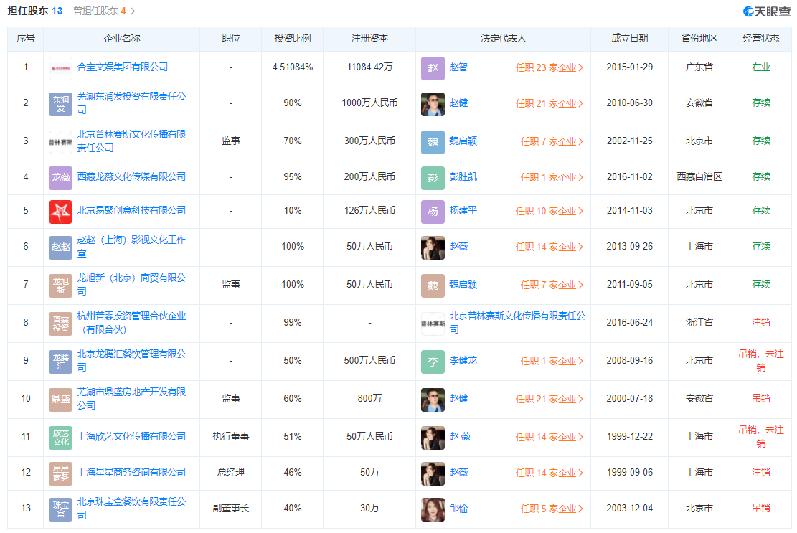Expand 任职 1 家企业 for 李健龙
The width and height of the screenshot is (797, 533).
(552, 362)
